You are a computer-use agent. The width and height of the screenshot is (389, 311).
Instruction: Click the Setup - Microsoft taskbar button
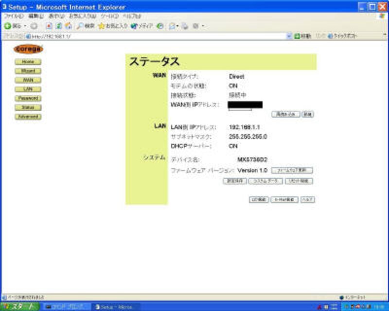tap(116, 307)
